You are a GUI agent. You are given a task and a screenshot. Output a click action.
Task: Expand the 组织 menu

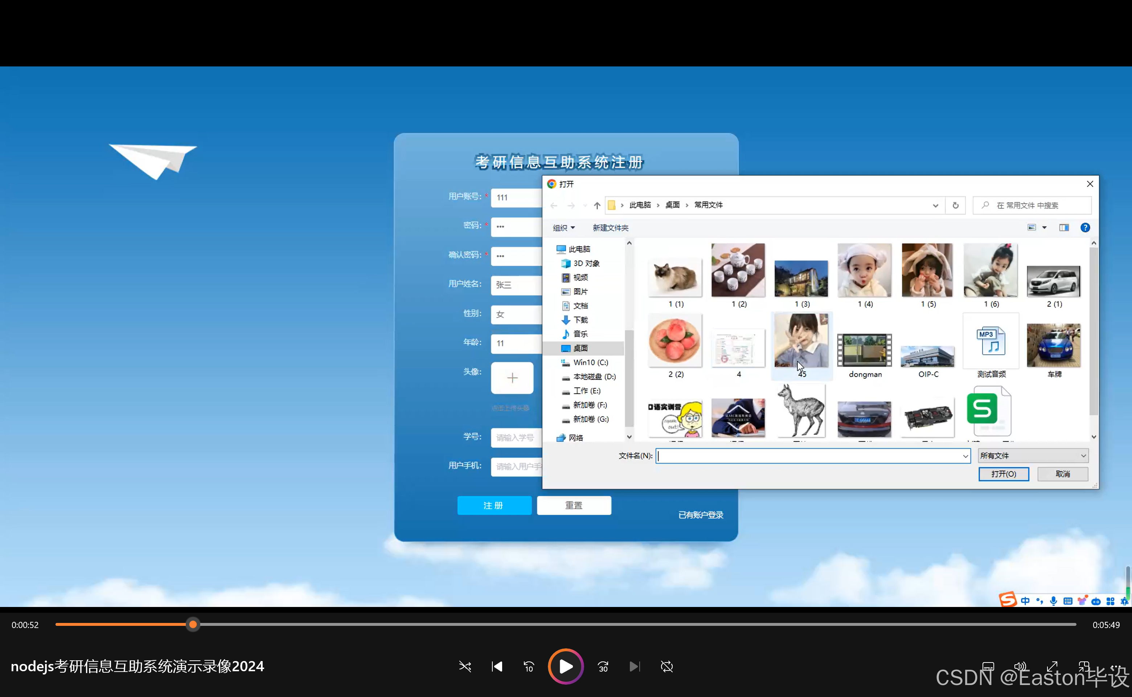[x=563, y=228]
